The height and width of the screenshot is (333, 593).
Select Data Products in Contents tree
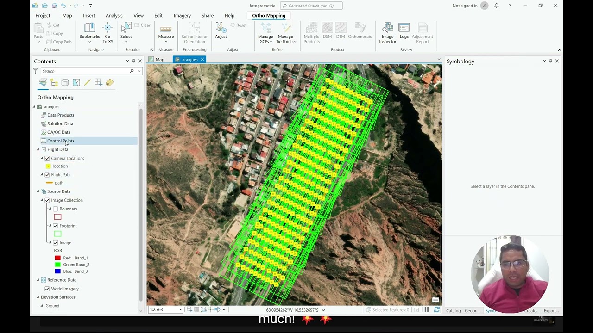point(61,115)
